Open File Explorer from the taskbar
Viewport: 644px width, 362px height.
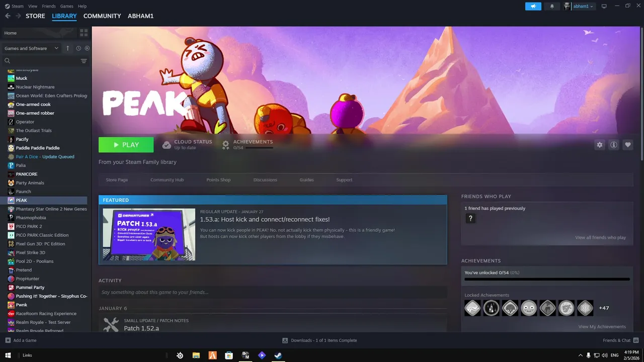[x=196, y=355]
